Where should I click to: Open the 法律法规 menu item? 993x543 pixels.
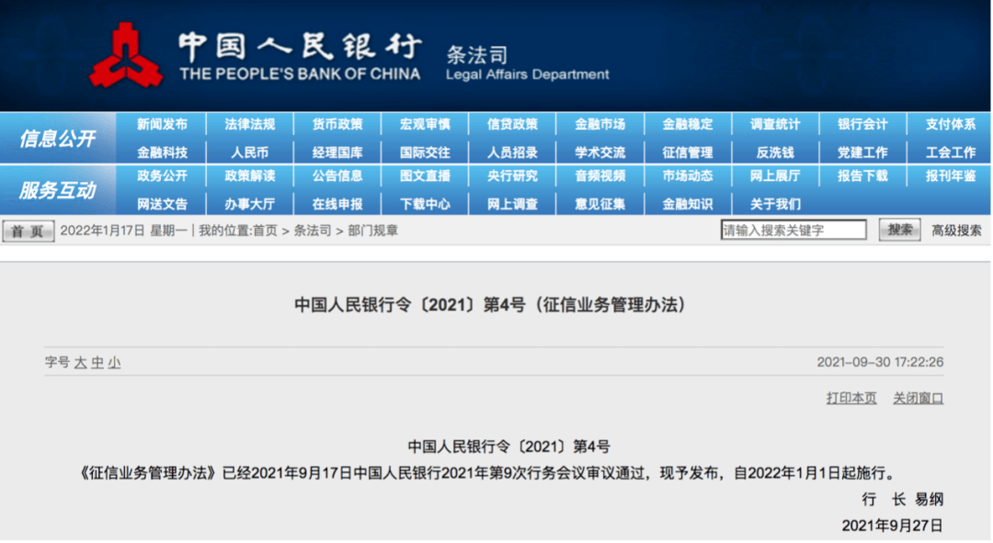point(249,124)
